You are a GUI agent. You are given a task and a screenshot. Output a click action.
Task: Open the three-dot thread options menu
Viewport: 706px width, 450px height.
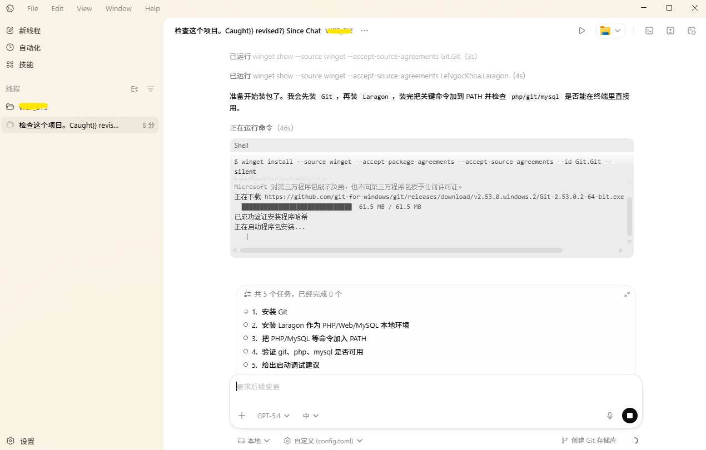coord(364,31)
